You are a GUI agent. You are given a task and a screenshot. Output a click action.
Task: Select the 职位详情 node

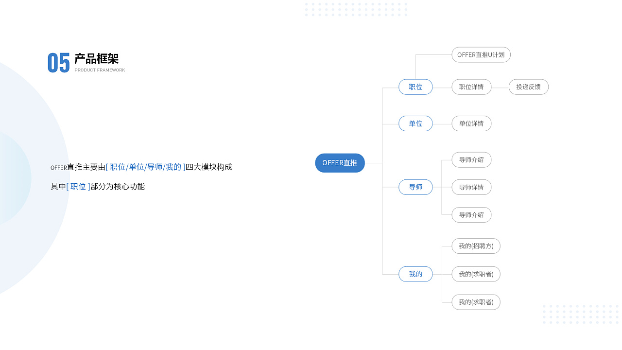tap(471, 87)
